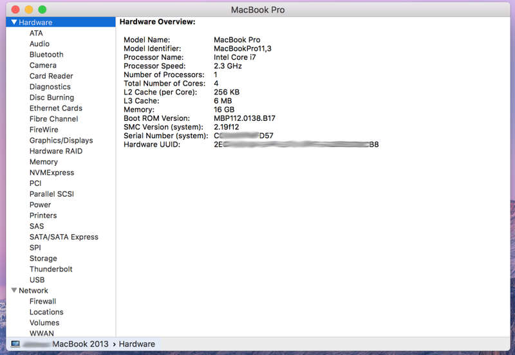515x355 pixels.
Task: Select Camera in the sidebar
Action: [x=42, y=66]
